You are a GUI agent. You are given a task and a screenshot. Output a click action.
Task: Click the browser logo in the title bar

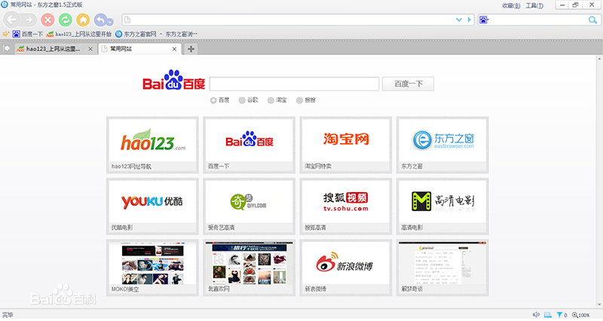point(5,5)
